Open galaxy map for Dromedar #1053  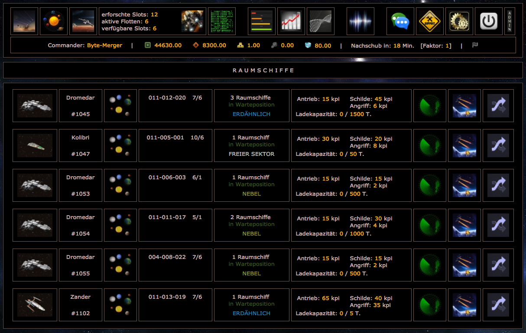[x=120, y=185]
